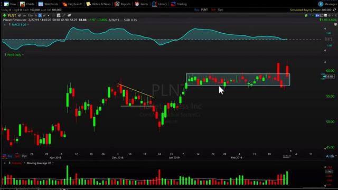
Task: Click the current date marker on time axis
Action: point(287,156)
